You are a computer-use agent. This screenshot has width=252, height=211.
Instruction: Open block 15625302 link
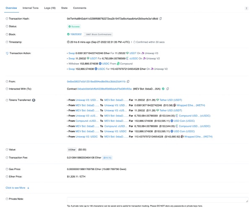coord(77,34)
